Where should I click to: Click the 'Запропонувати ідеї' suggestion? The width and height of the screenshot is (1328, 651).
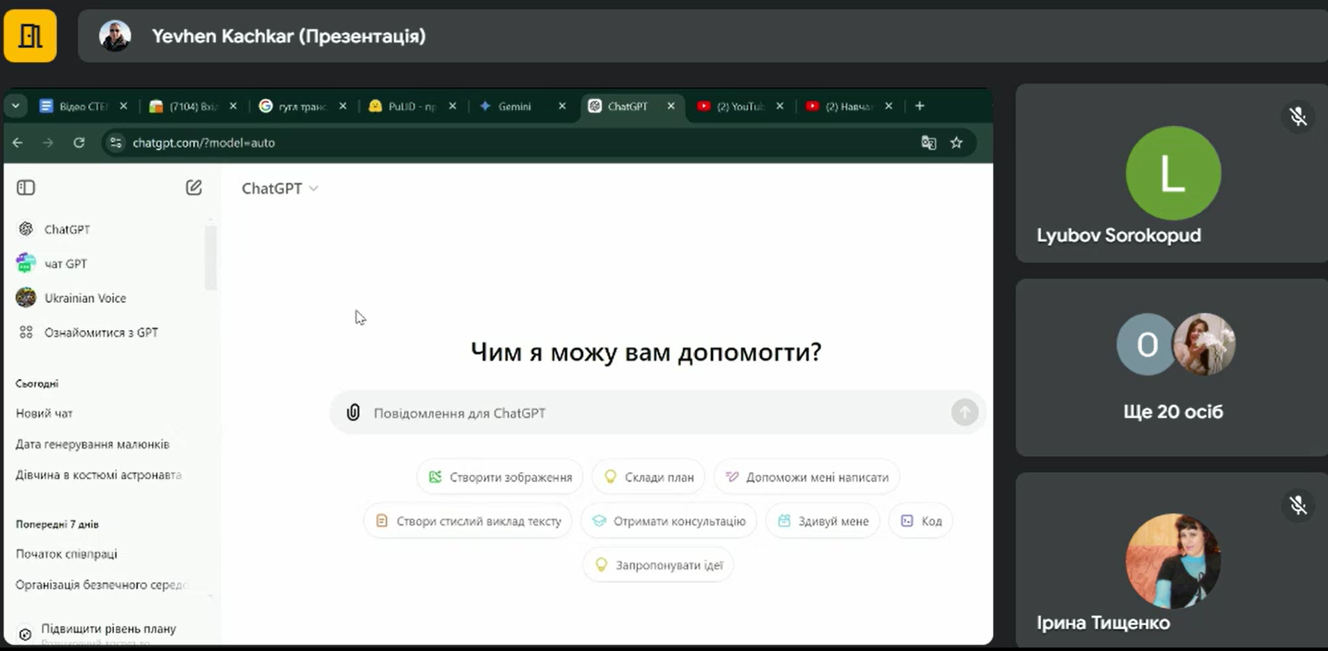[658, 565]
